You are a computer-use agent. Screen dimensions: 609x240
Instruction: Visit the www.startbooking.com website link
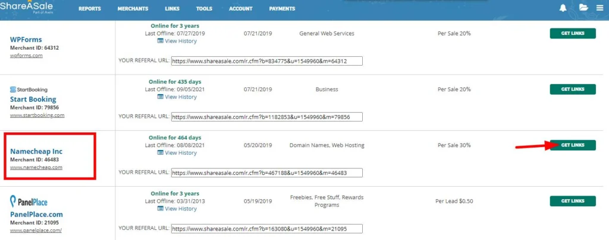click(x=37, y=115)
